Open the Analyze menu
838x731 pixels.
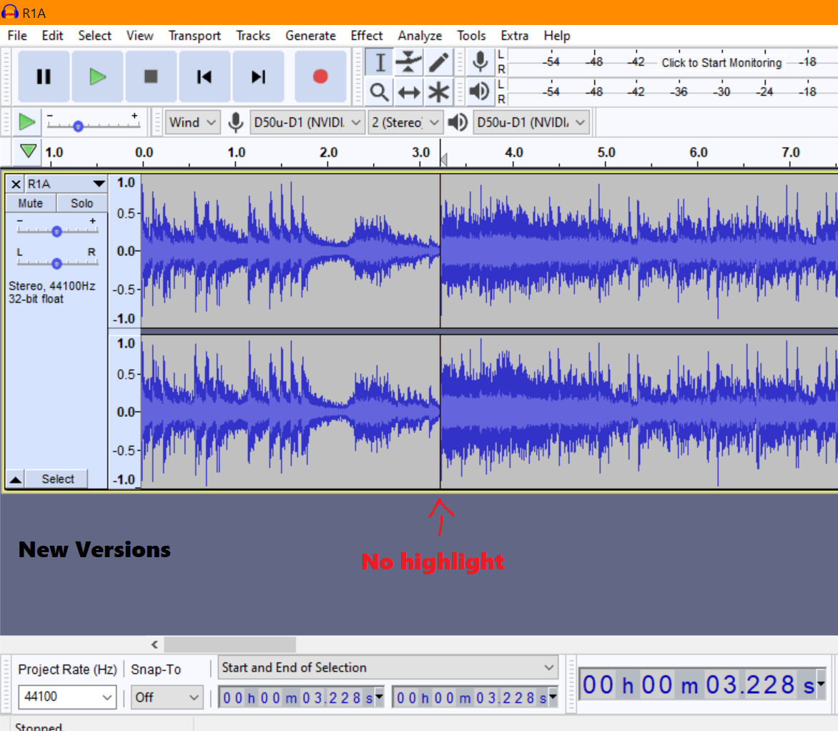coord(419,35)
